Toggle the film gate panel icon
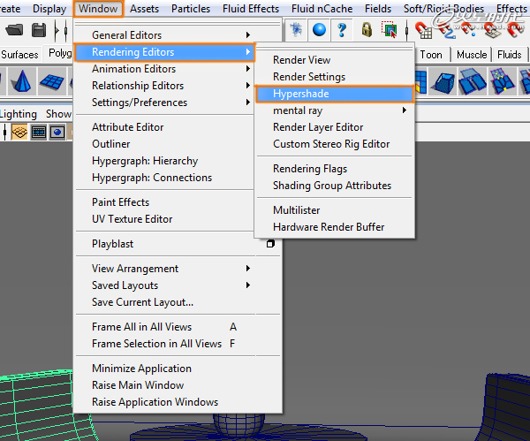The image size is (530, 441). (x=39, y=132)
